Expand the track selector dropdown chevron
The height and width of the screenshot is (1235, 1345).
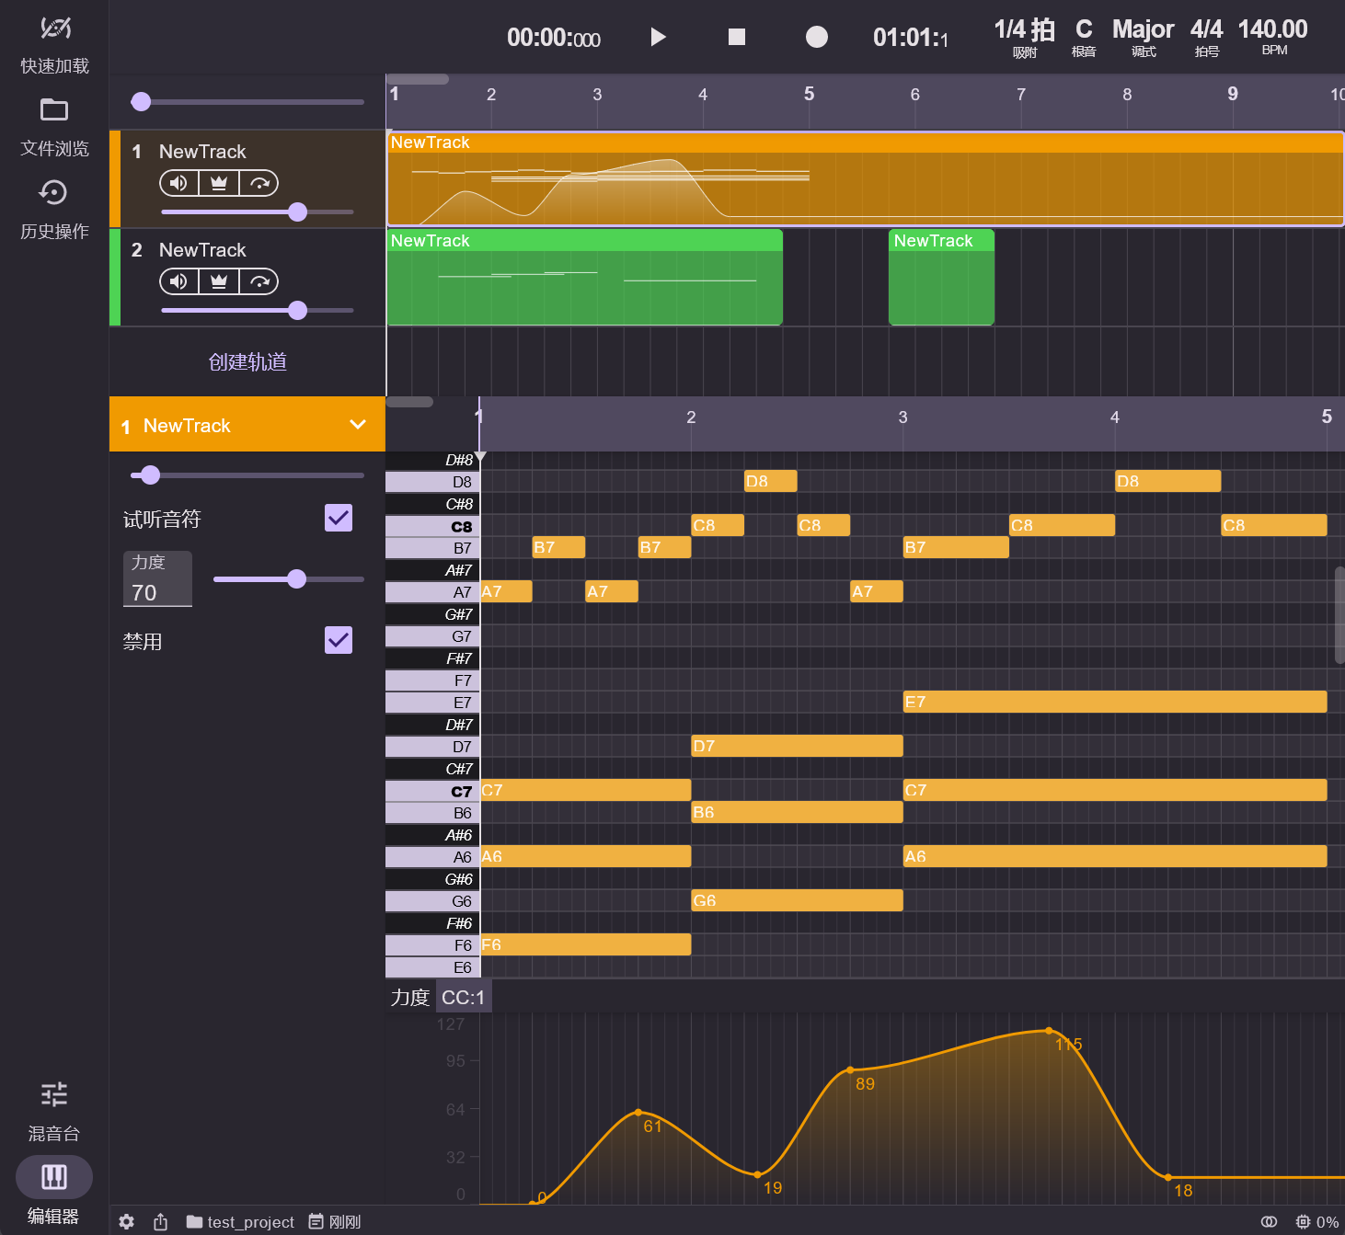click(x=358, y=424)
